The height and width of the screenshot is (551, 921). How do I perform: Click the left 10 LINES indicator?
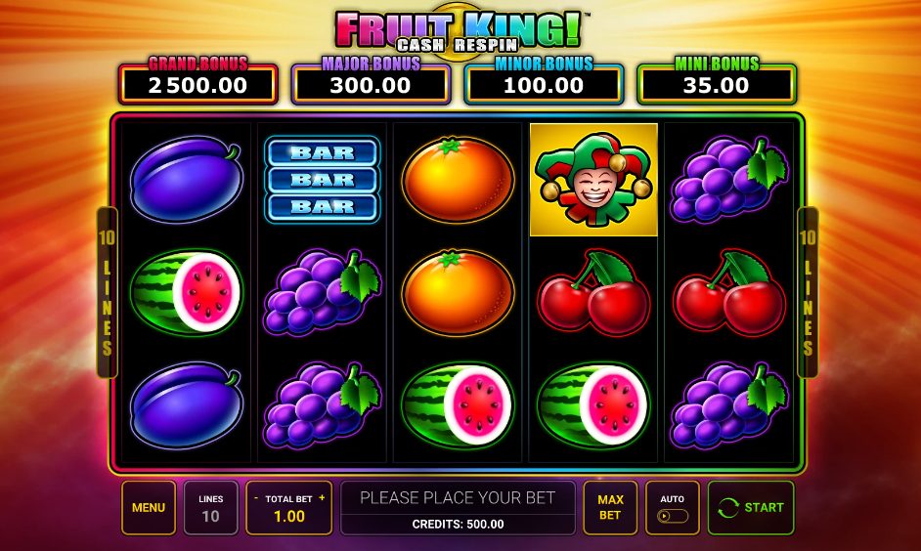pyautogui.click(x=107, y=292)
